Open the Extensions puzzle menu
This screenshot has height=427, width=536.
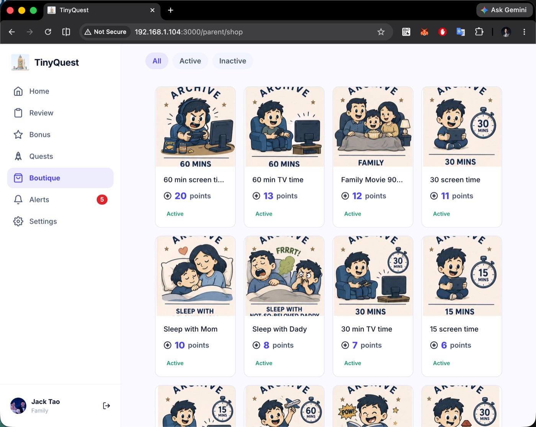click(x=479, y=32)
